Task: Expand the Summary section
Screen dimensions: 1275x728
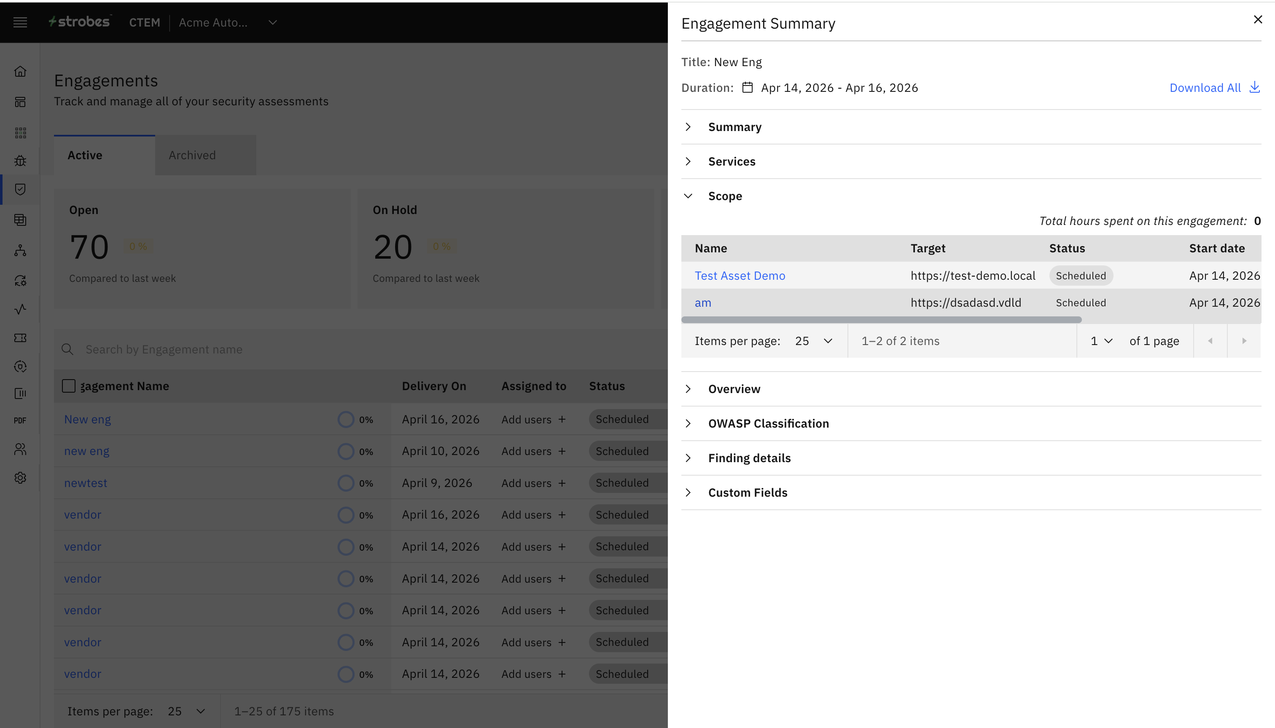Action: coord(734,127)
